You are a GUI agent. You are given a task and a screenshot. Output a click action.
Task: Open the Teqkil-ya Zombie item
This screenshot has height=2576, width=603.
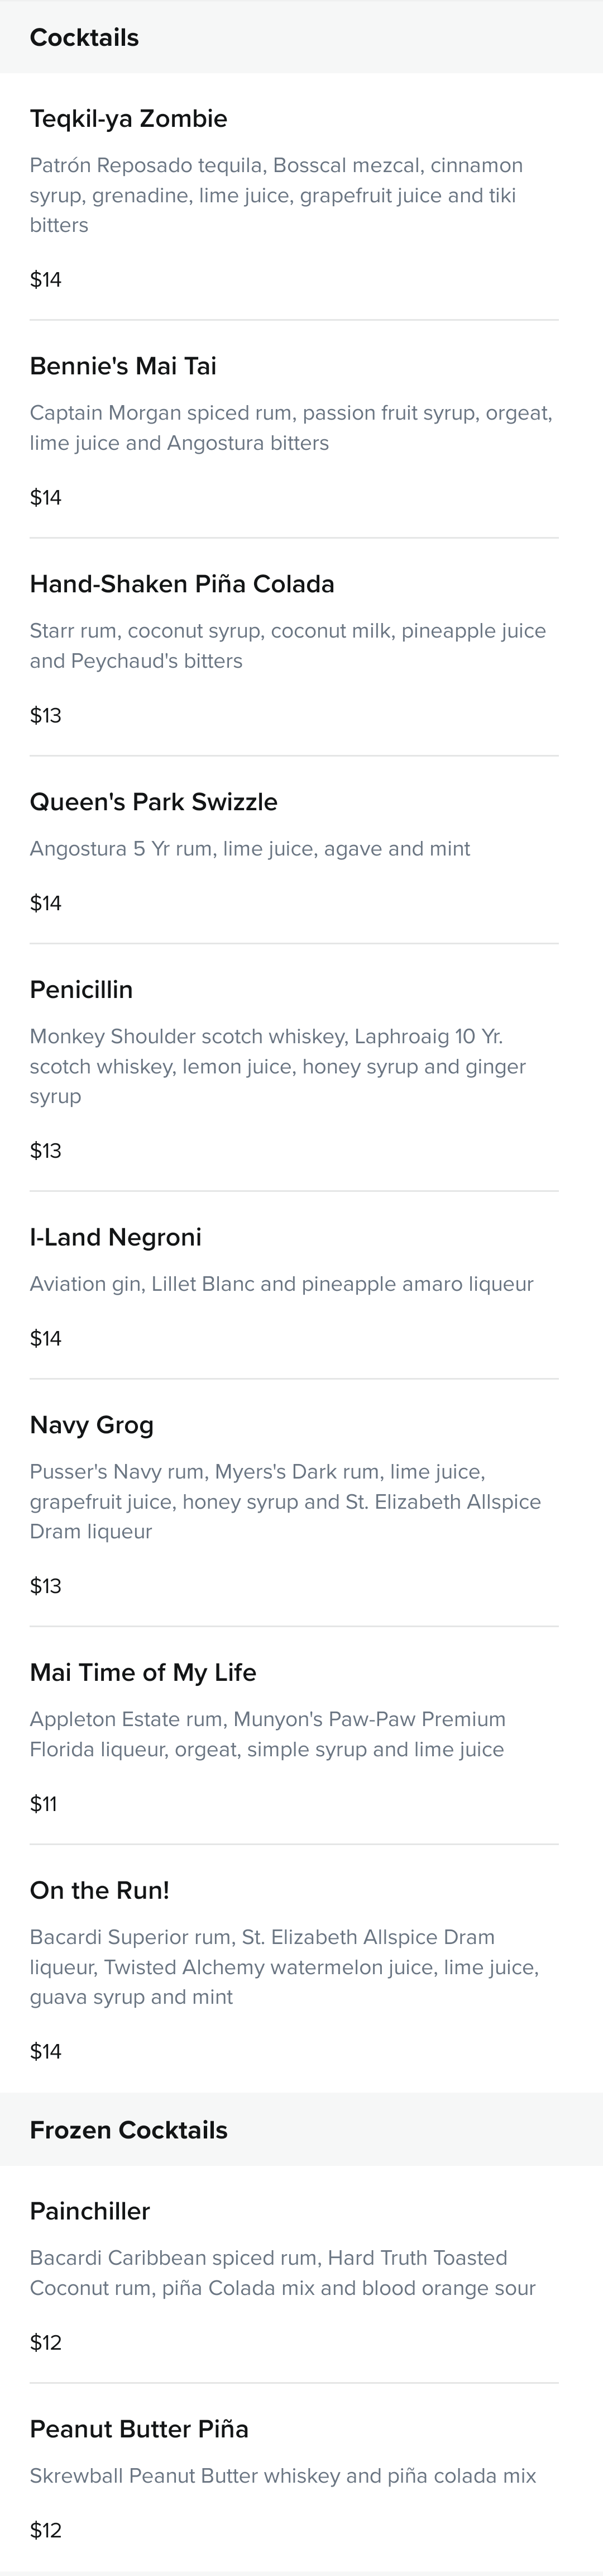[x=128, y=119]
